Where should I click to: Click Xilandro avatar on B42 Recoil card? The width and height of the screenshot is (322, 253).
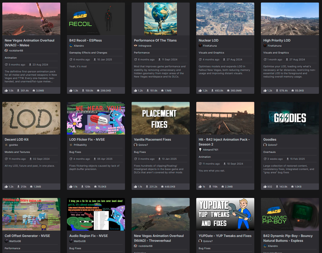(71, 46)
